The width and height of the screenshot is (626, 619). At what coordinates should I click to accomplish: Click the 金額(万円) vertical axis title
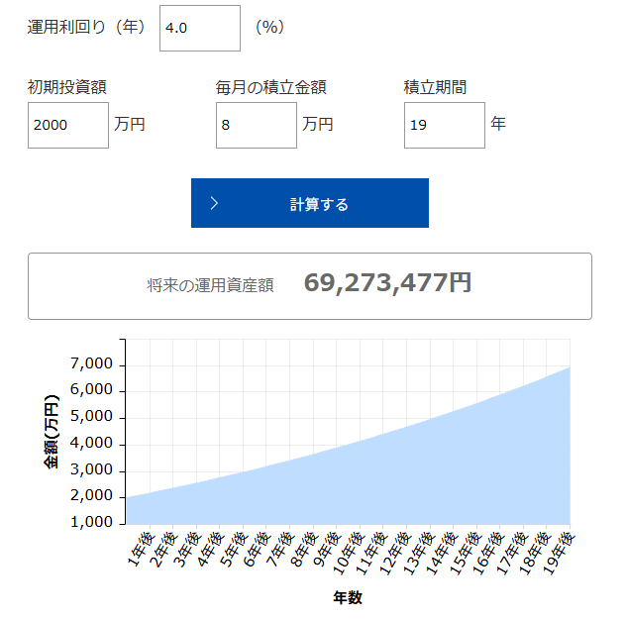tap(52, 431)
